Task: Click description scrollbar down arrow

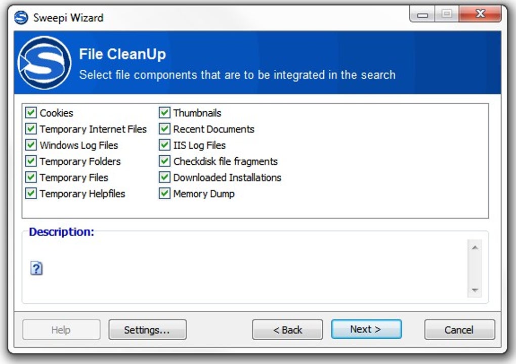Action: (x=475, y=290)
